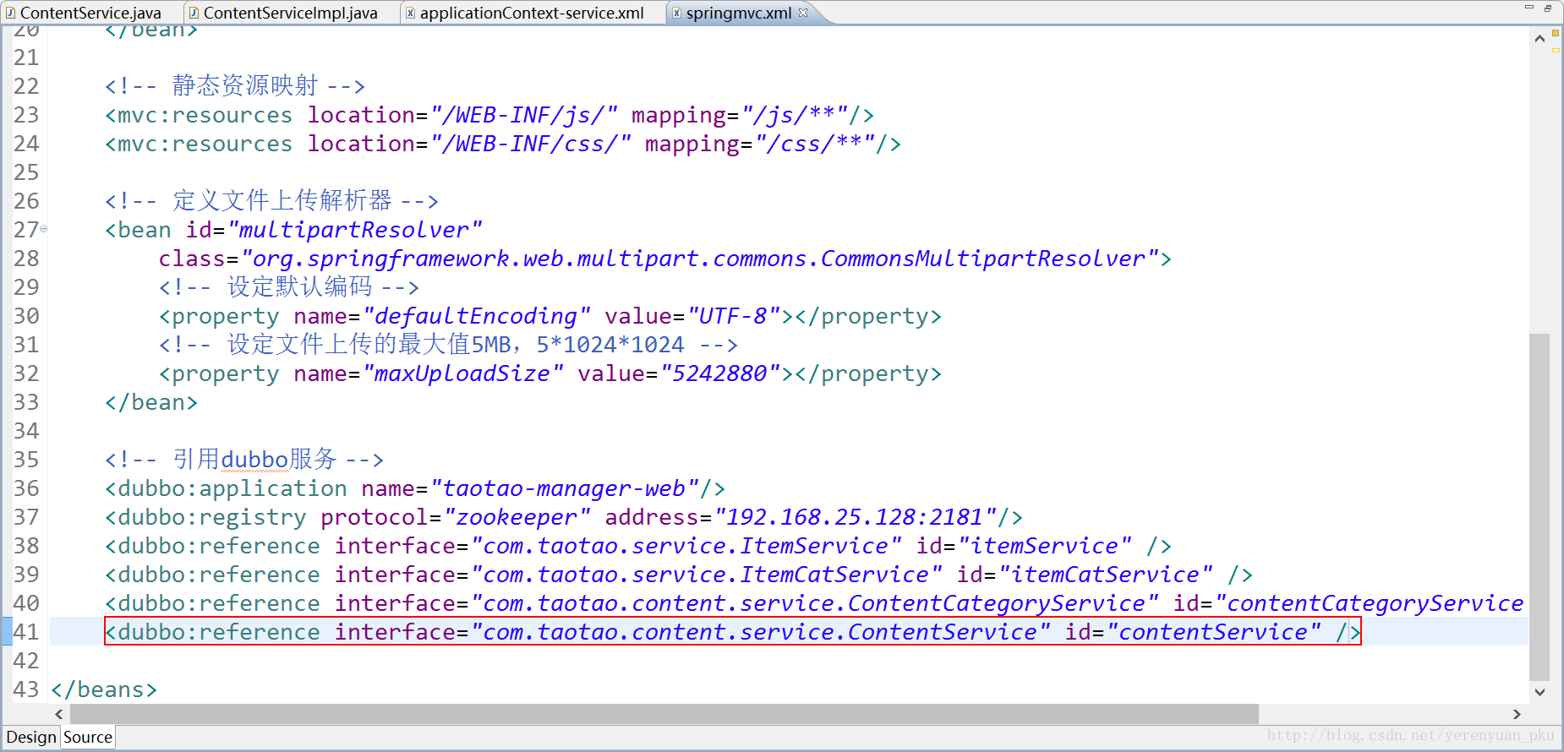Click the Java file icon on ContentServiceImpl.java tab
The image size is (1564, 752).
pyautogui.click(x=194, y=13)
